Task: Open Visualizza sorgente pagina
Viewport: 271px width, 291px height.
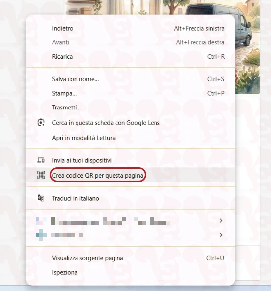Action: pyautogui.click(x=130, y=258)
